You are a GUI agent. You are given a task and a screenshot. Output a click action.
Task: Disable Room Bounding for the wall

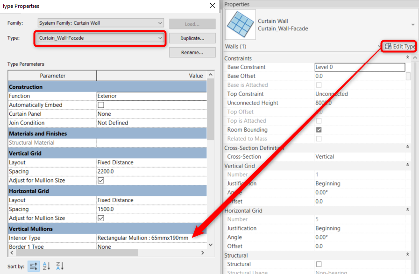tap(319, 129)
